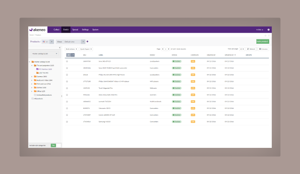This screenshot has height=174, width=300.
Task: Open the Master catalog tree selector dropdown
Action: 45,54
